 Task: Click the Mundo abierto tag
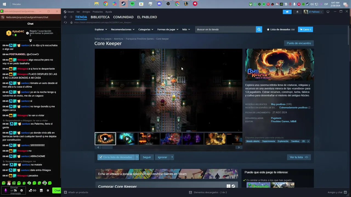253,141
